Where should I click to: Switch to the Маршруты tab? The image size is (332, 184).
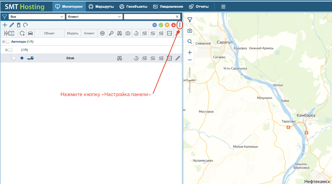[101, 6]
